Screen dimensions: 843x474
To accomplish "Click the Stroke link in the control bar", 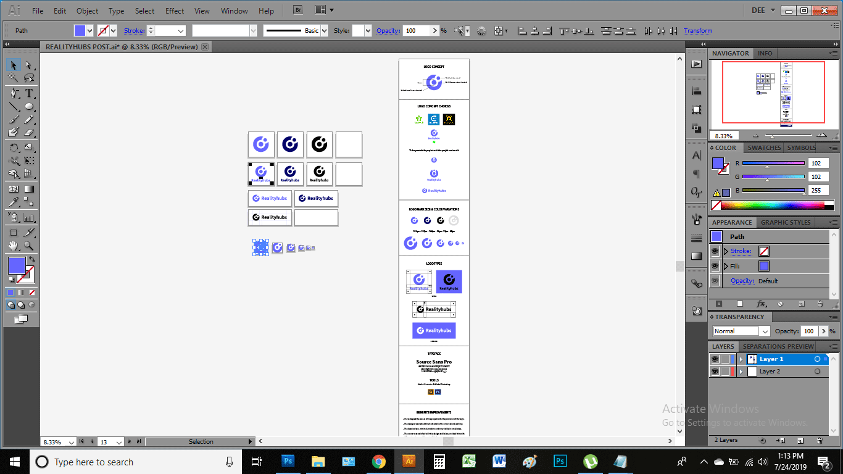I will (x=135, y=30).
